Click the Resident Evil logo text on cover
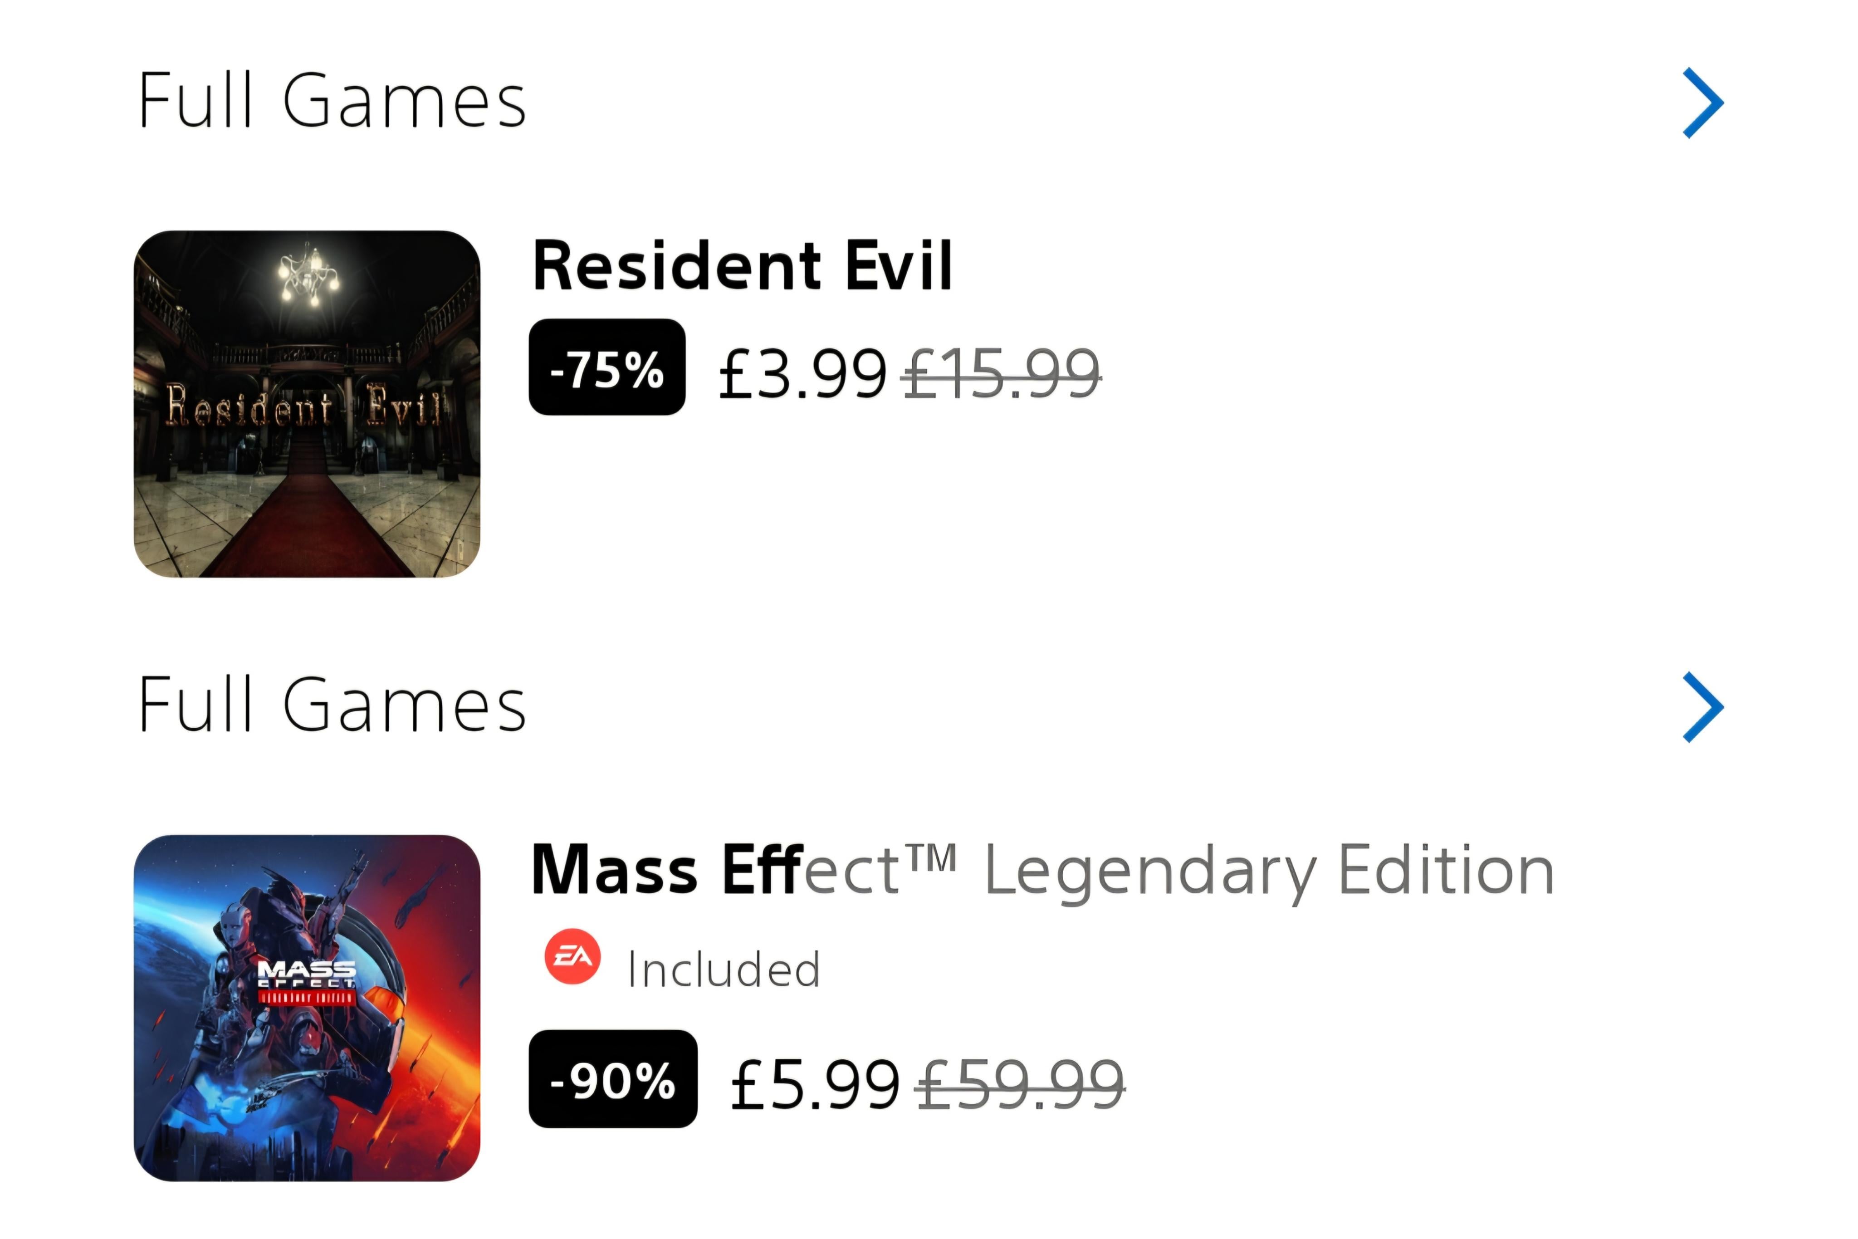 coord(304,405)
